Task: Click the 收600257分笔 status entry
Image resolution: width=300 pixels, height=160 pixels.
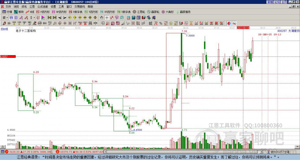Action: tap(278, 152)
